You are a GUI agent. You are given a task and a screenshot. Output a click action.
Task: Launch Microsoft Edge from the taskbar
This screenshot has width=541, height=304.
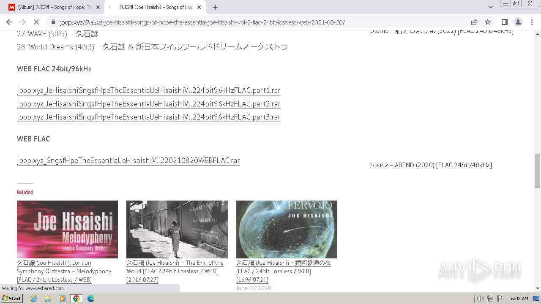click(x=90, y=299)
